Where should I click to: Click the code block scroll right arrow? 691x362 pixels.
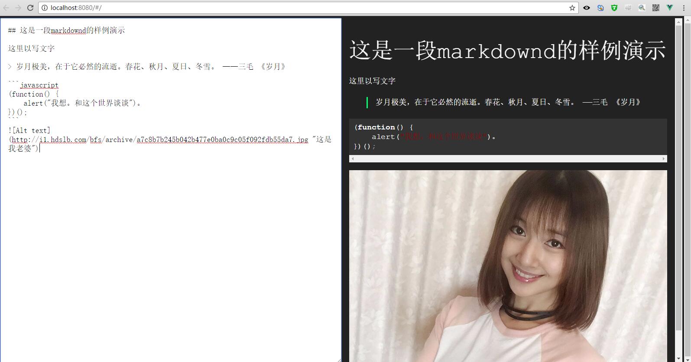coord(663,159)
